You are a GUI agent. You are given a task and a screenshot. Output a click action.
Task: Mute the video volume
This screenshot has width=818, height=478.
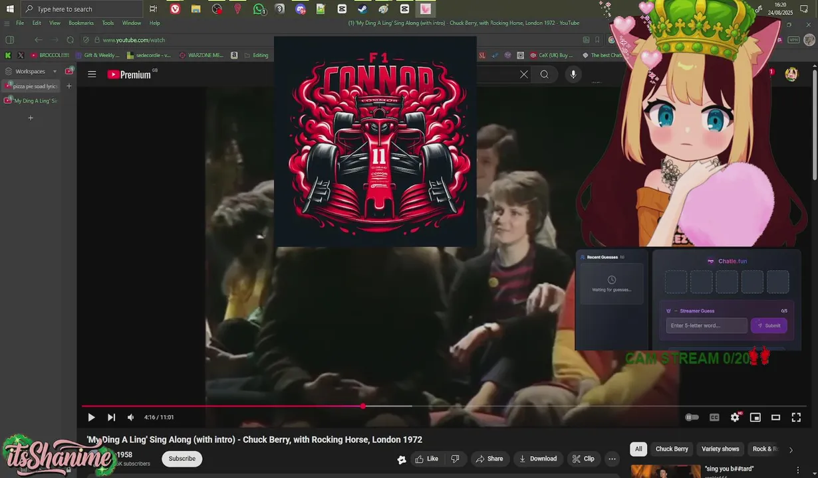tap(130, 418)
